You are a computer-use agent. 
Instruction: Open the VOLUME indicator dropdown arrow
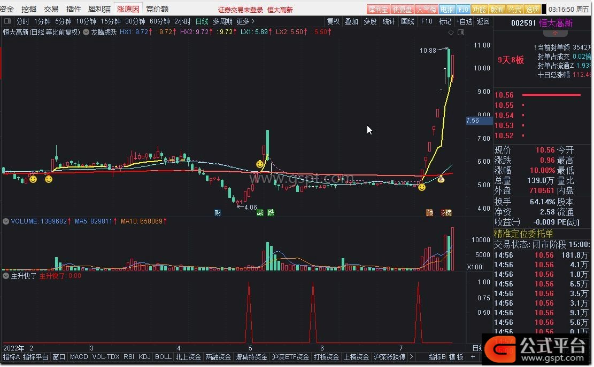click(x=6, y=221)
